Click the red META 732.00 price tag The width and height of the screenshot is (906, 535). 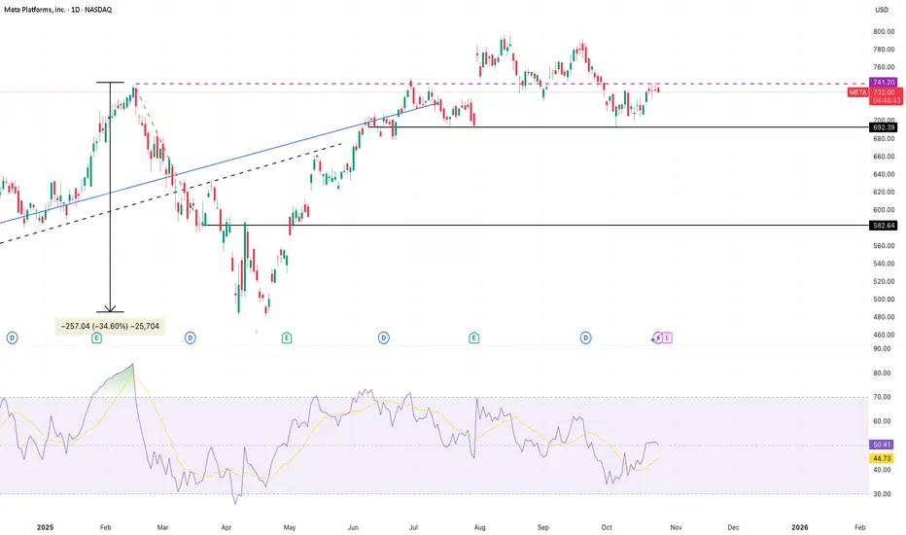(874, 92)
